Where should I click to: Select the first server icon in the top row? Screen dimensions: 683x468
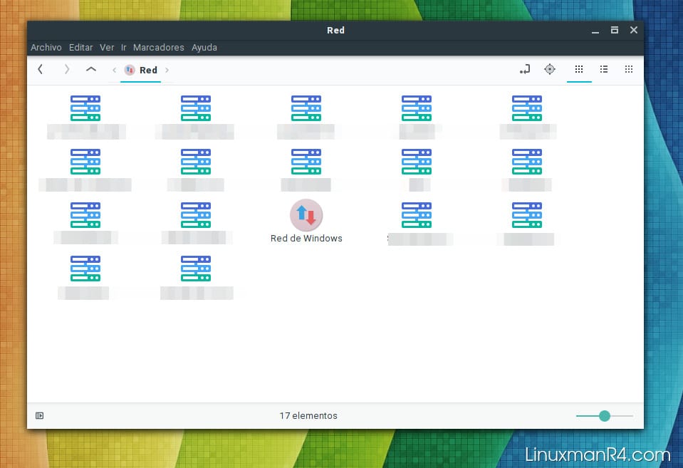(85, 108)
